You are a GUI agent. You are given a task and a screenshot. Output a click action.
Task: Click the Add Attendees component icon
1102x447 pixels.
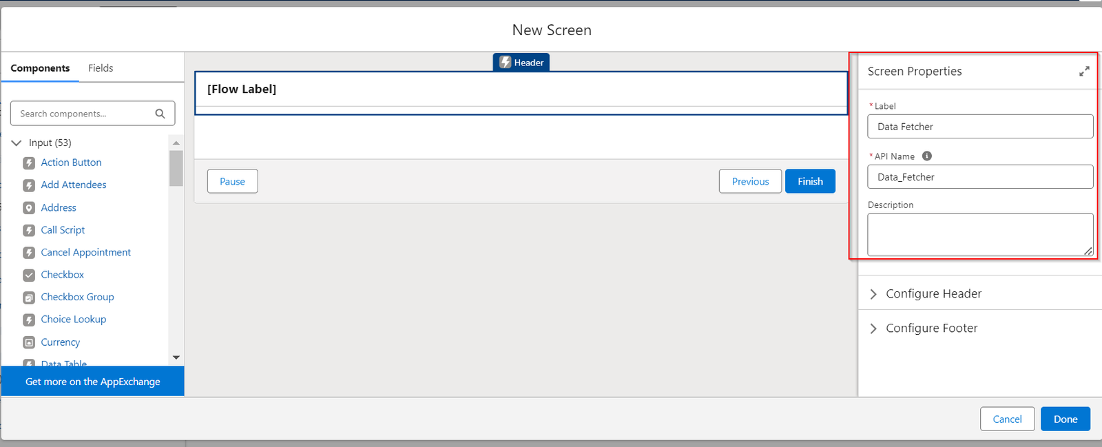click(29, 185)
